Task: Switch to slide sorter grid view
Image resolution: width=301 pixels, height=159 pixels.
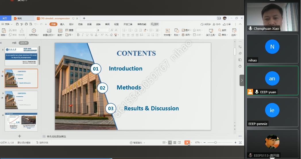Action: (x=175, y=142)
